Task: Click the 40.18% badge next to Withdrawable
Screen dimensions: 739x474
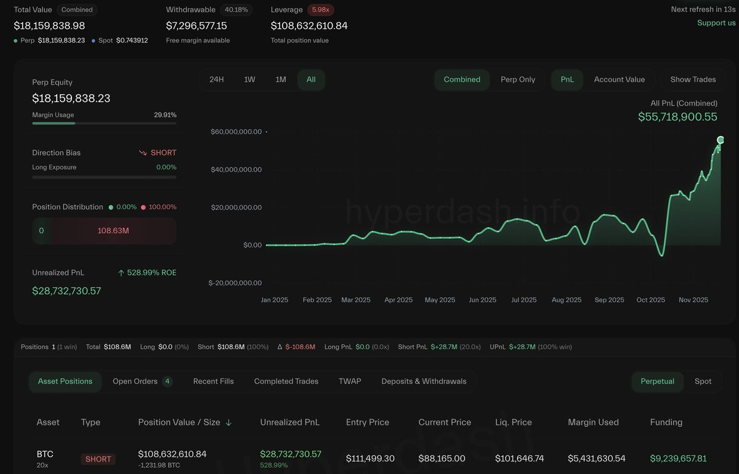Action: 236,9
